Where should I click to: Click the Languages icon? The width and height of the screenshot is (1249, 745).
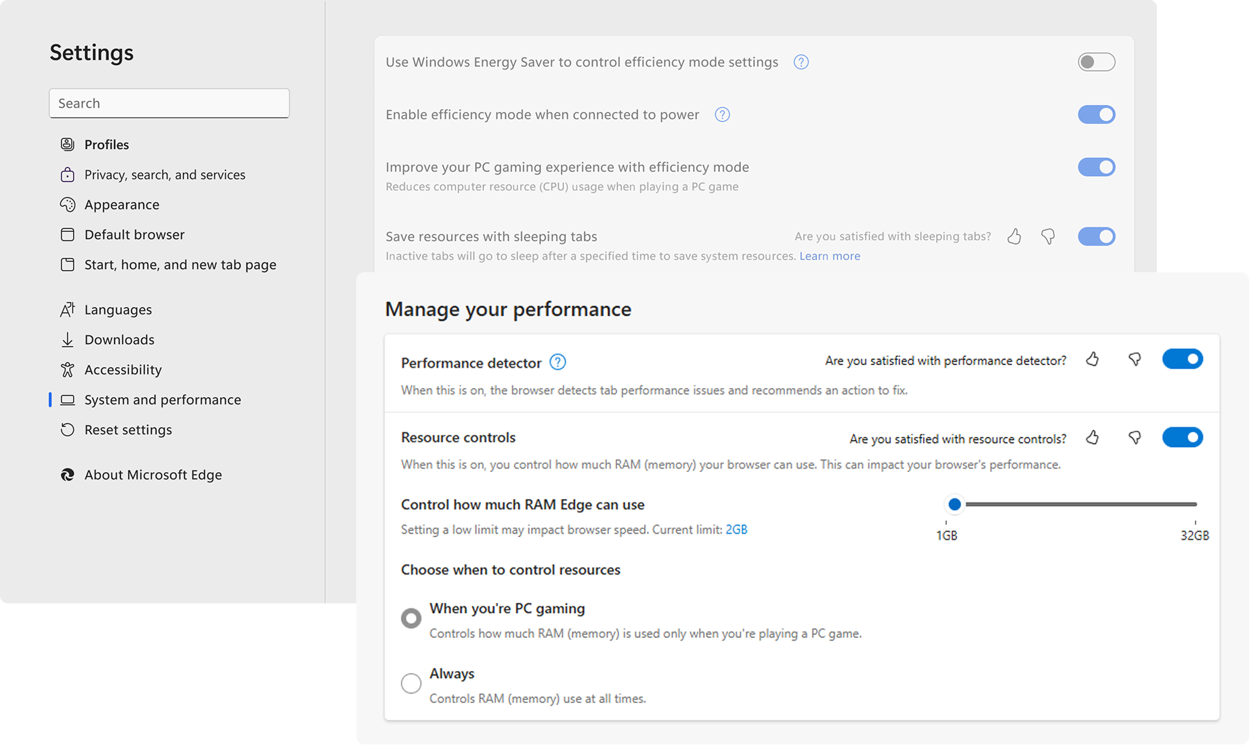(x=67, y=310)
